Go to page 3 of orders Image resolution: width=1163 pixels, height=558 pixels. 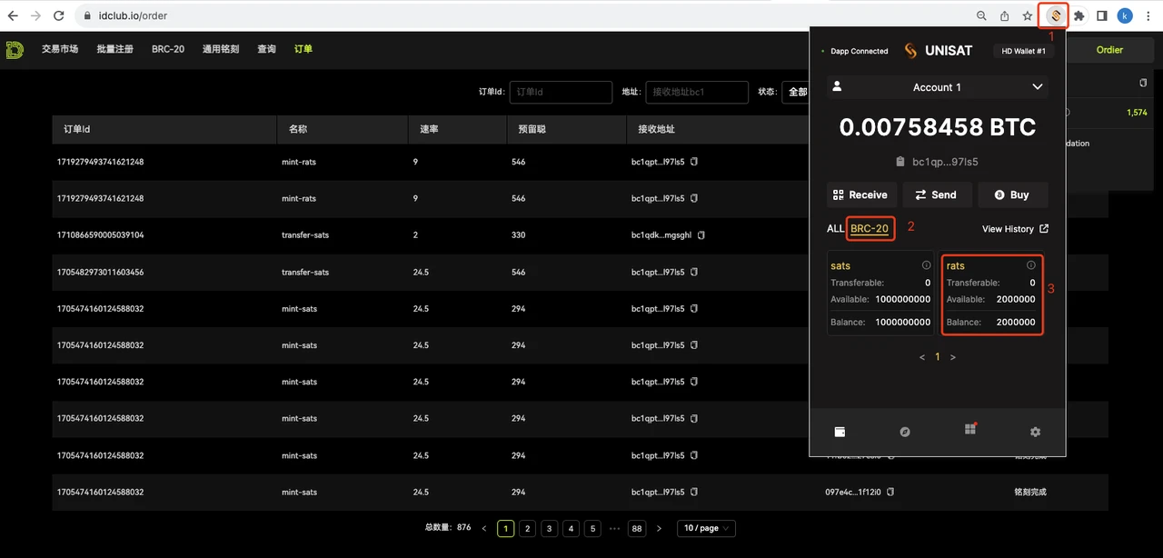[x=550, y=528]
